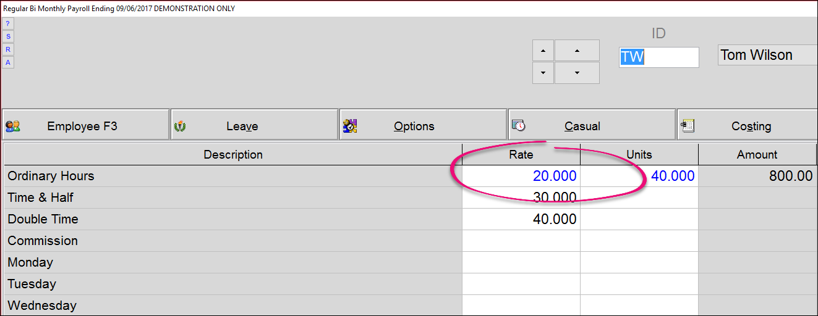Click the 'R' sidebar icon
This screenshot has height=316, width=818.
click(x=7, y=49)
